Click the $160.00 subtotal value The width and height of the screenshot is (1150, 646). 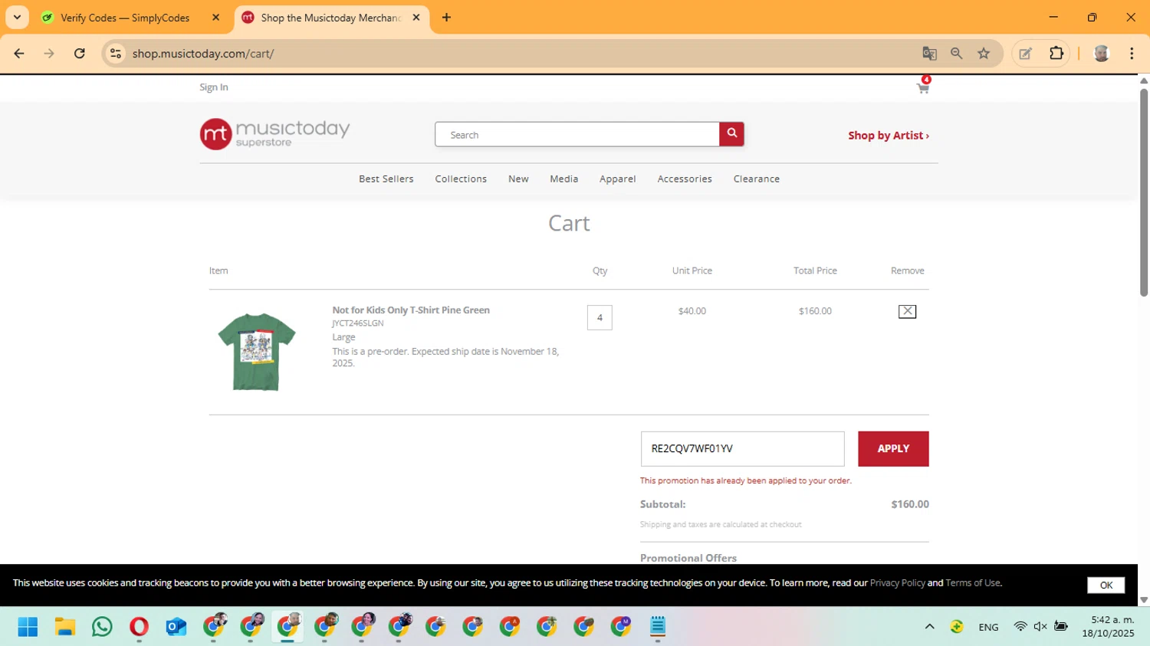[x=910, y=504]
